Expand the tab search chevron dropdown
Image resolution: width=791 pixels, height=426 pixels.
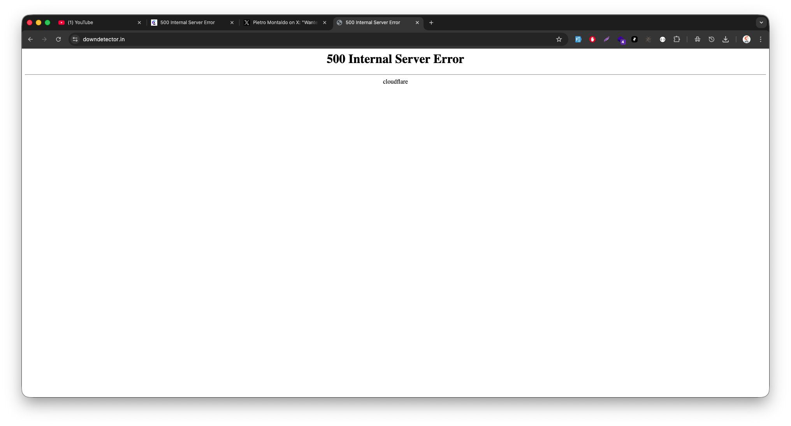click(761, 23)
